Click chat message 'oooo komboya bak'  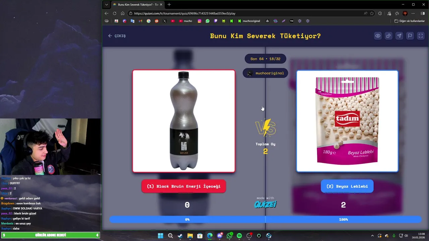(28, 204)
